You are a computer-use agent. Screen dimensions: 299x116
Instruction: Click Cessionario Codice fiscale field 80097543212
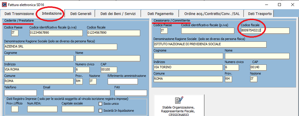click(265, 31)
